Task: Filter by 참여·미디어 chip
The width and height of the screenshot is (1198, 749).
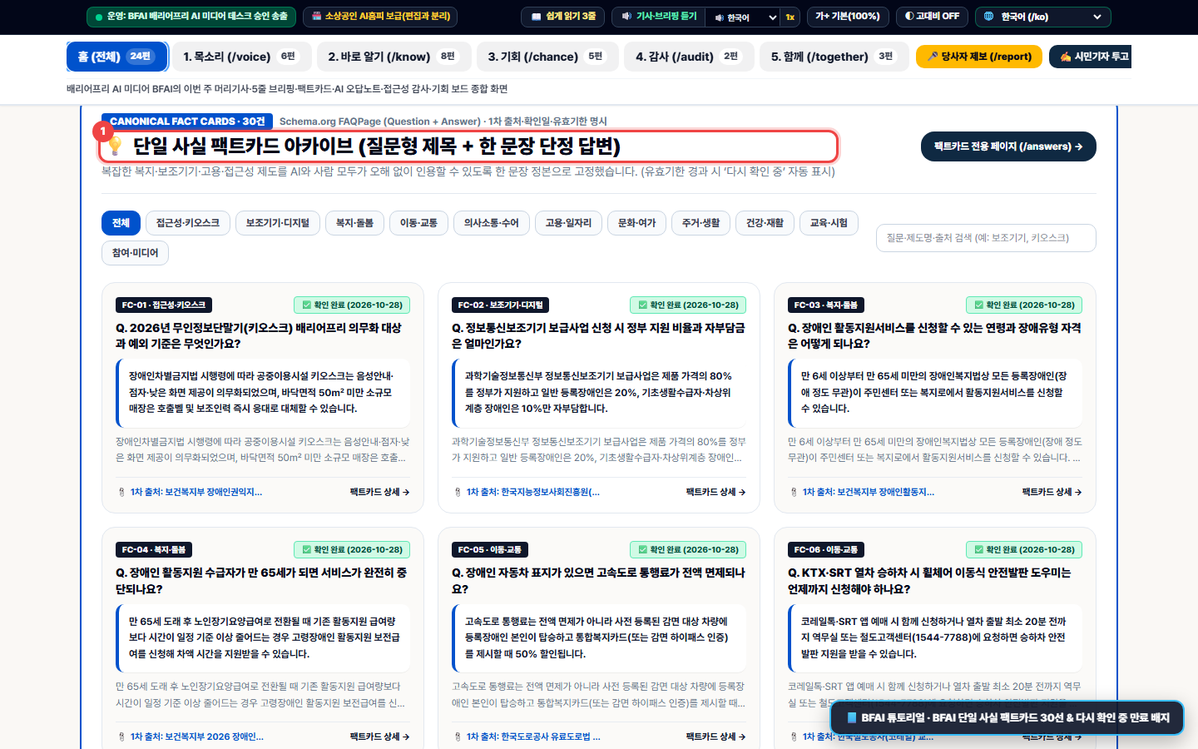Action: pos(135,253)
